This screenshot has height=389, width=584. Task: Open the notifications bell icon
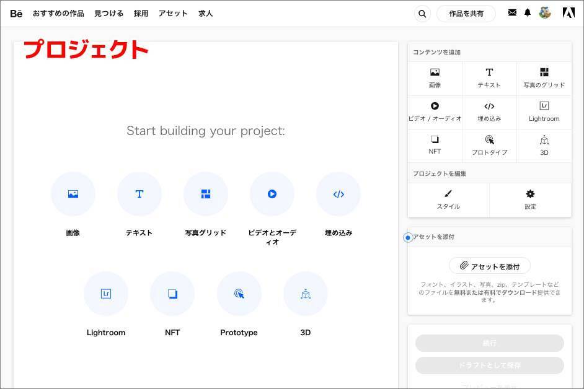coord(528,13)
